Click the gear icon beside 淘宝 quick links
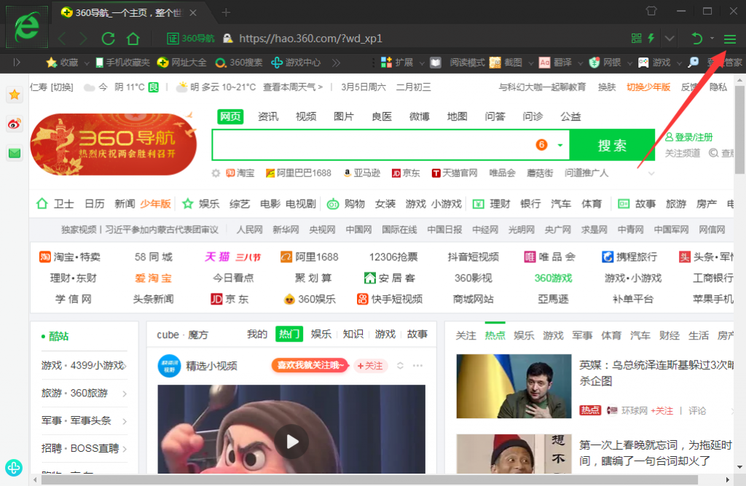 tap(216, 173)
